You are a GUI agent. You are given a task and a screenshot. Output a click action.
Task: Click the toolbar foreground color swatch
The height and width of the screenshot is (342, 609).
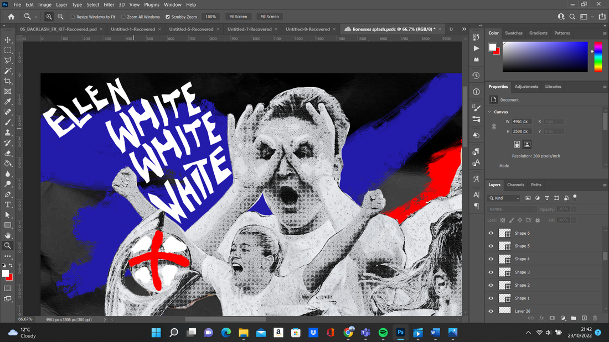[6, 273]
